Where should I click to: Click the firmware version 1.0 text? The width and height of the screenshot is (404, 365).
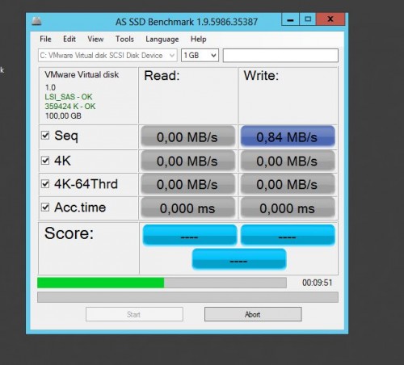50,87
